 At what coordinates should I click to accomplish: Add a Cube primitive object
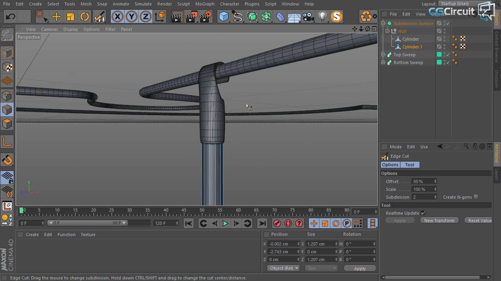click(x=224, y=16)
